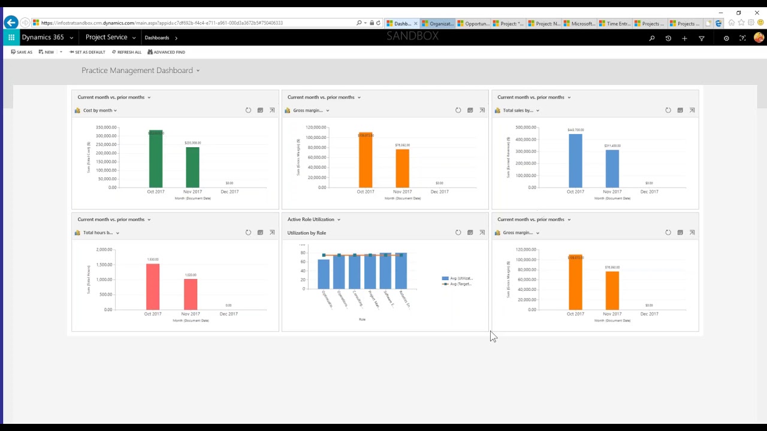The height and width of the screenshot is (431, 767).
Task: Refresh the Total sales by chart
Action: (x=668, y=110)
